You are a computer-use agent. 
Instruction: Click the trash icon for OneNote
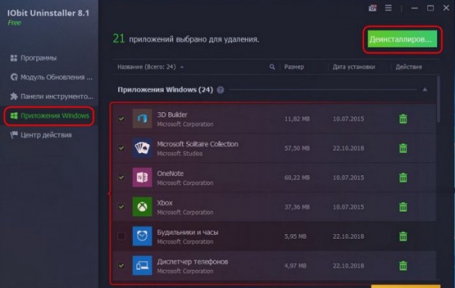coord(403,177)
